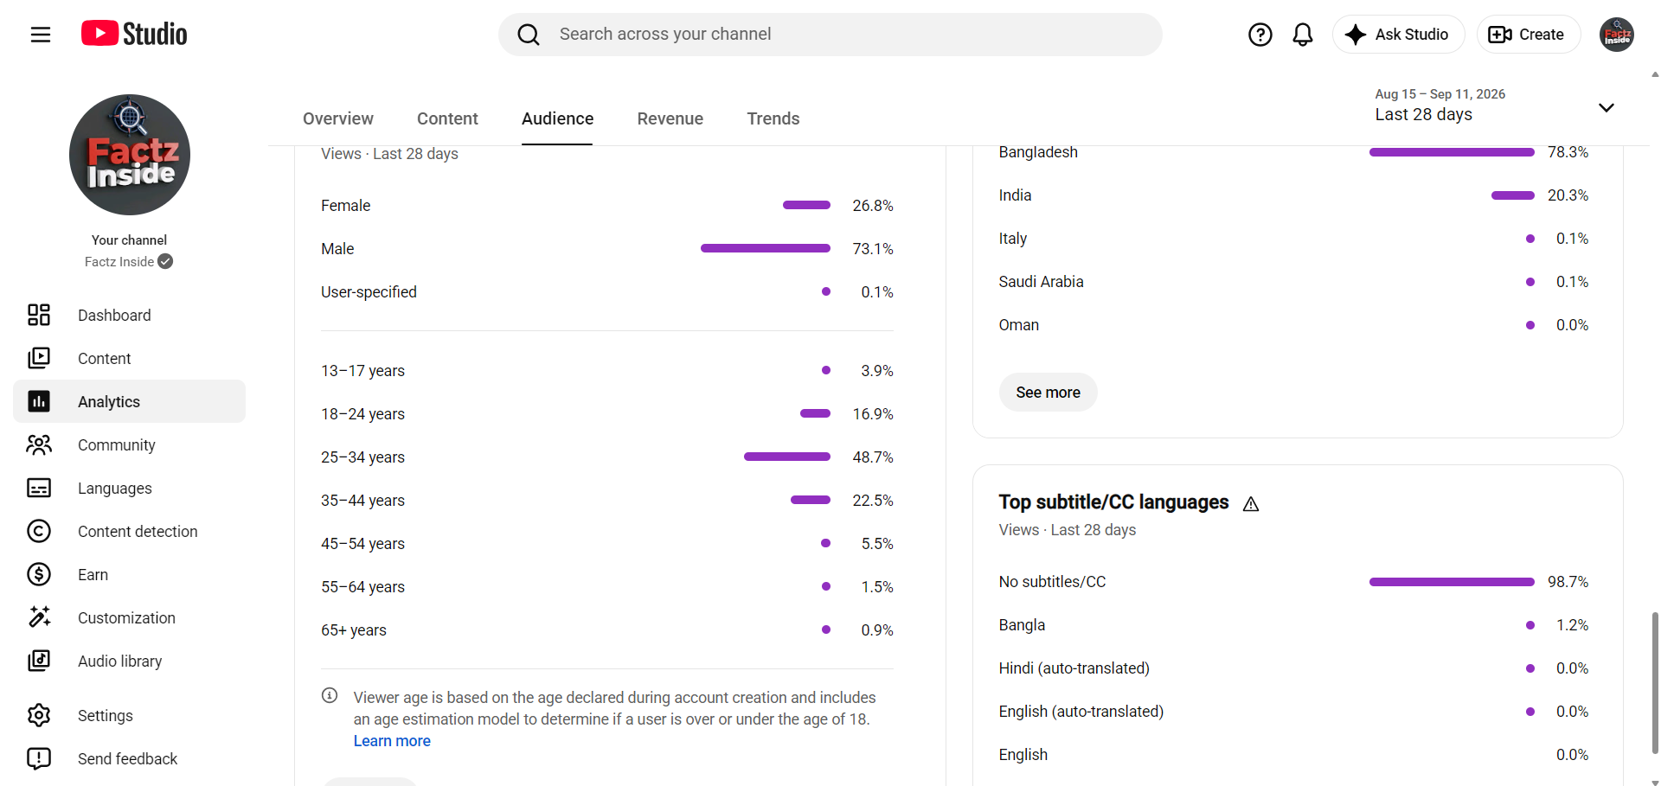Follow the Learn more link
1661x786 pixels.
(392, 741)
